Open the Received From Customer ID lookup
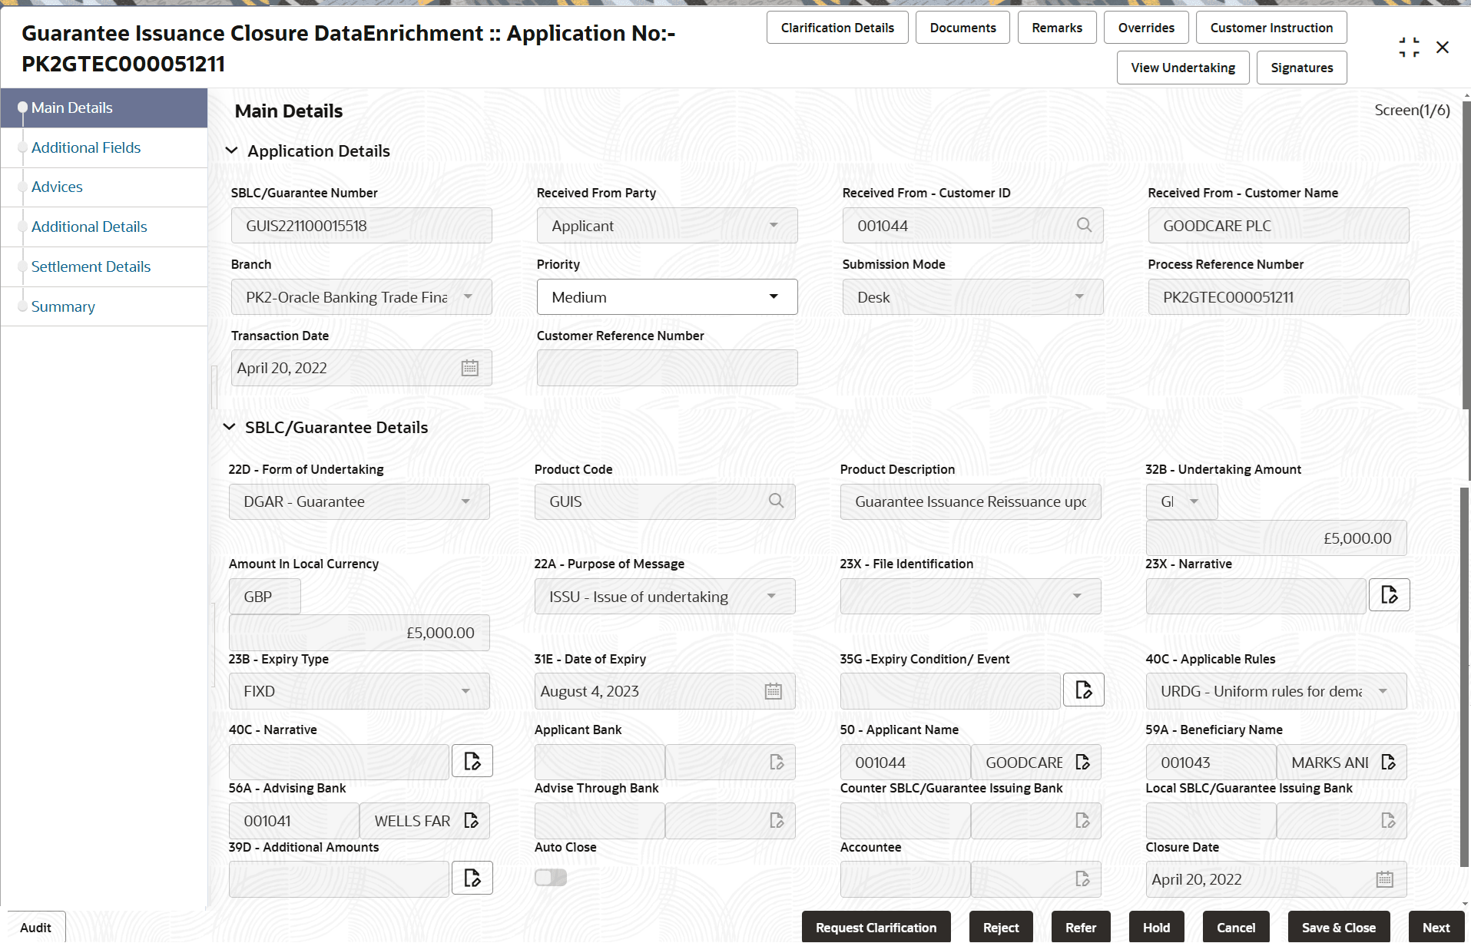This screenshot has height=943, width=1471. pos(1084,225)
